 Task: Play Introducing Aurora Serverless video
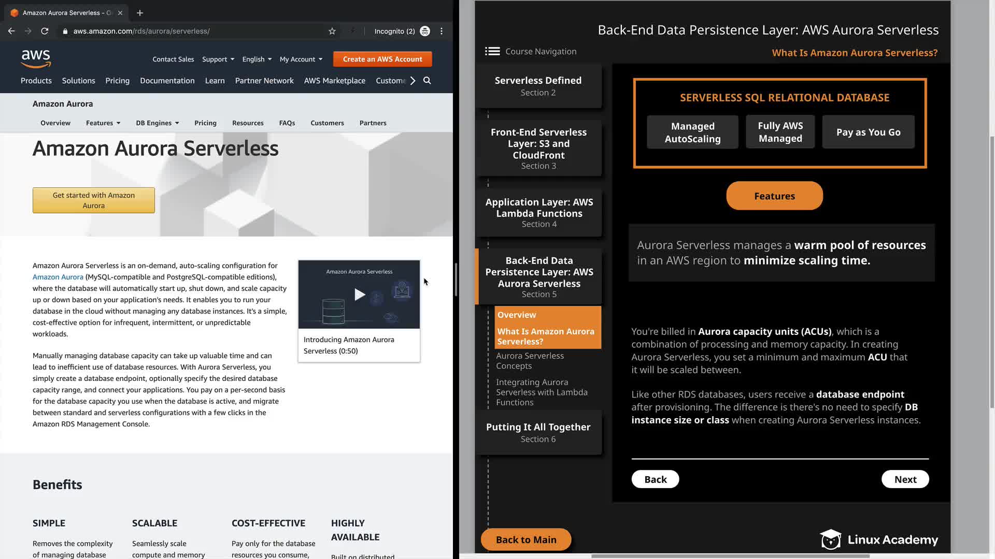tap(359, 295)
